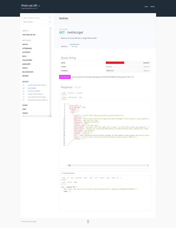Switch to the Definition tab
Viewport: 176px width, 228px height.
[64, 47]
